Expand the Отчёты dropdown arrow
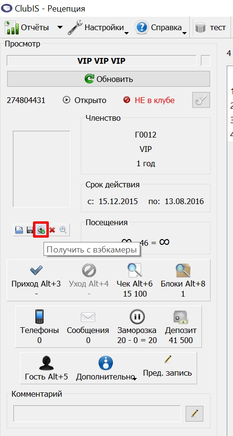 point(60,27)
